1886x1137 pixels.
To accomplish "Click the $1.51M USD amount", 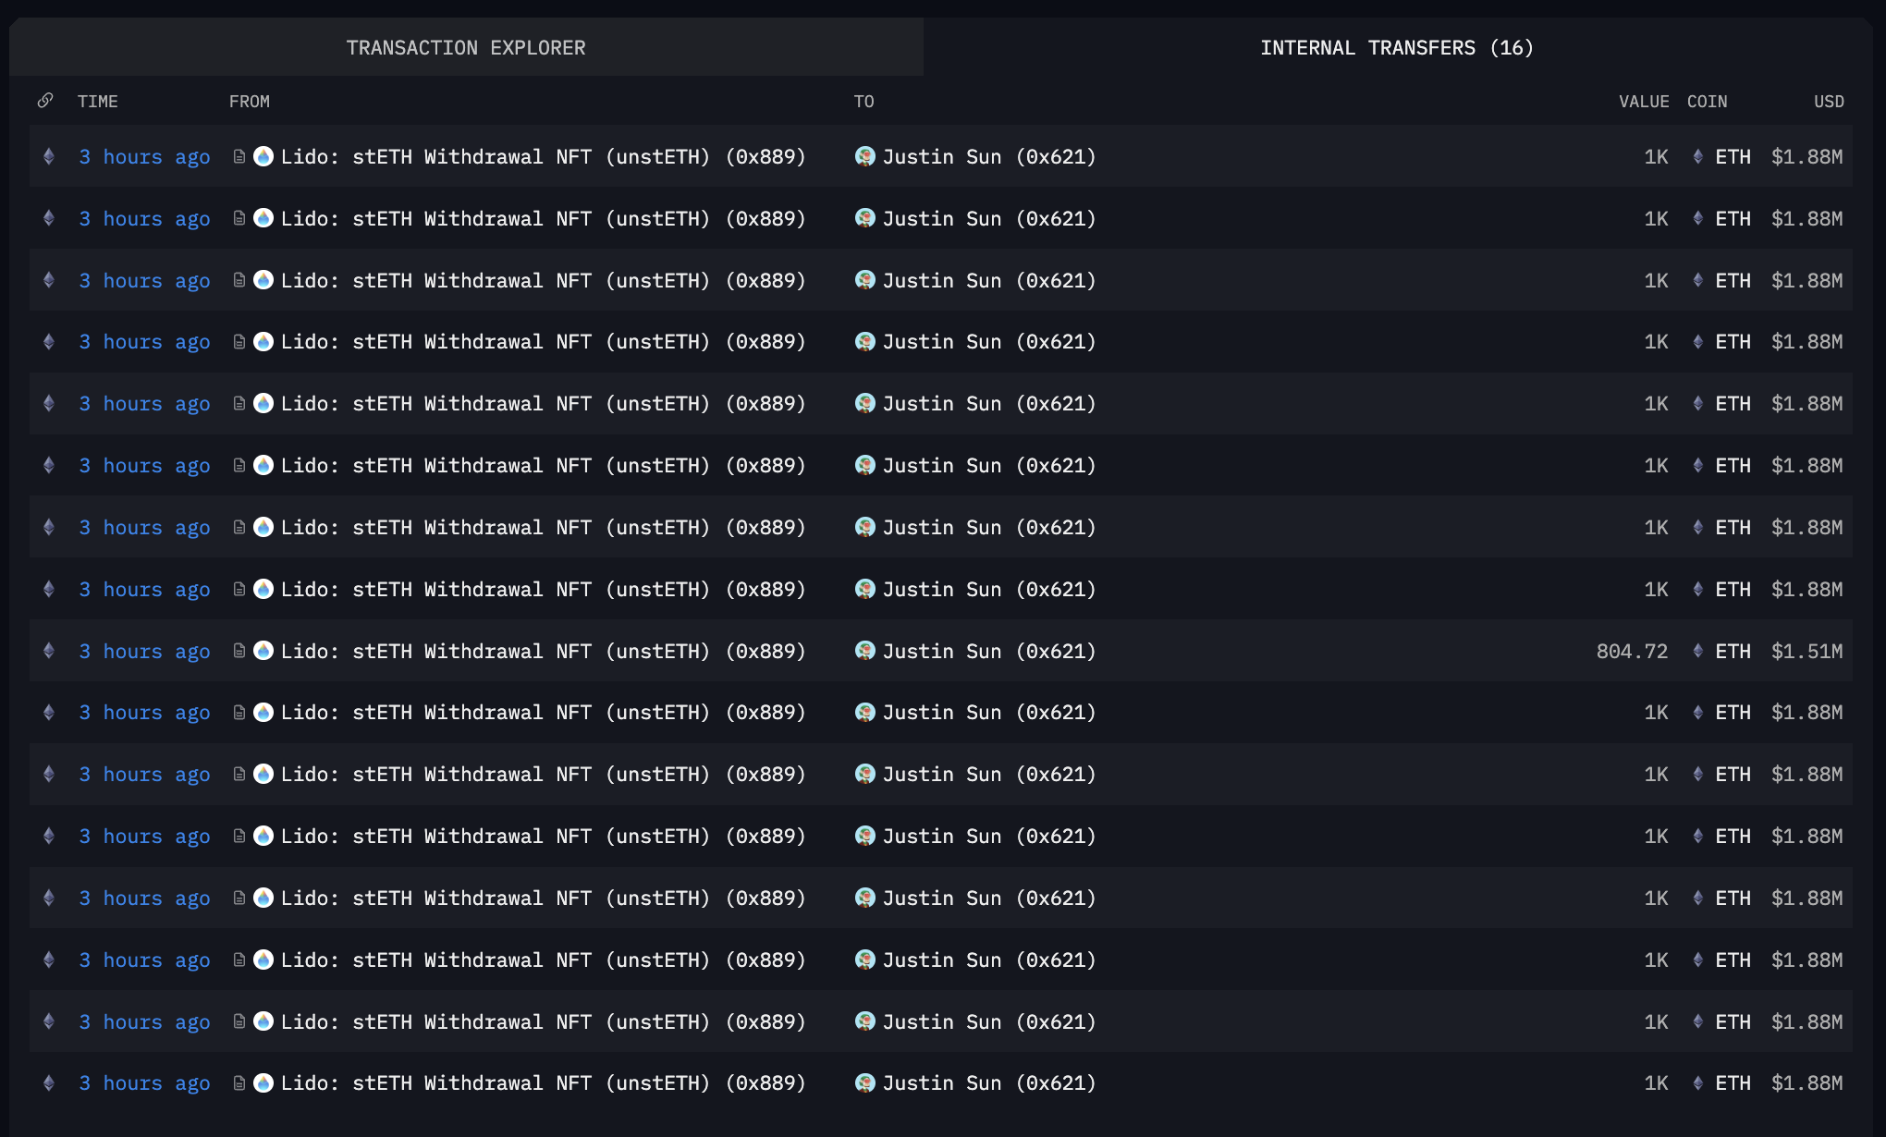I will 1806,651.
